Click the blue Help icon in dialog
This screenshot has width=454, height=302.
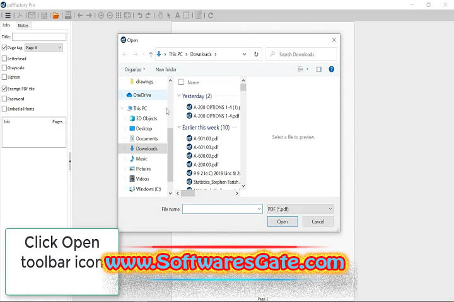(x=331, y=69)
